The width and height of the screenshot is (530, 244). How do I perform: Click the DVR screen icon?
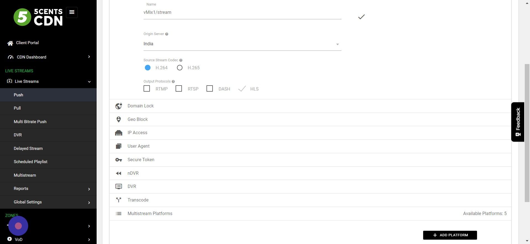click(x=119, y=187)
